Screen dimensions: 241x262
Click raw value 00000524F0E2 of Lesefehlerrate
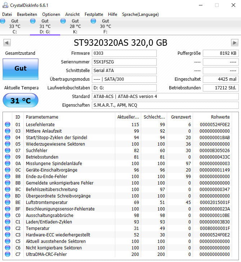click(215, 124)
